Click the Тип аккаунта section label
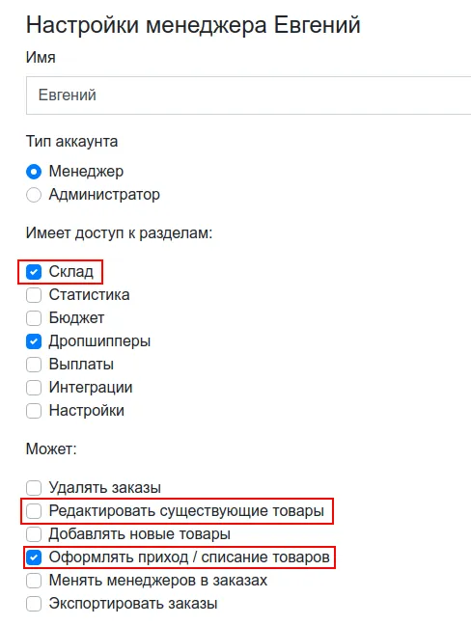 pos(71,142)
